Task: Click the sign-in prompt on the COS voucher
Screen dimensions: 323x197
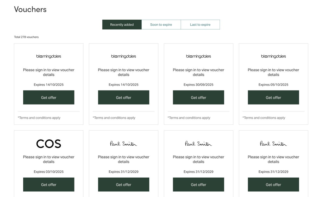Action: (49, 159)
